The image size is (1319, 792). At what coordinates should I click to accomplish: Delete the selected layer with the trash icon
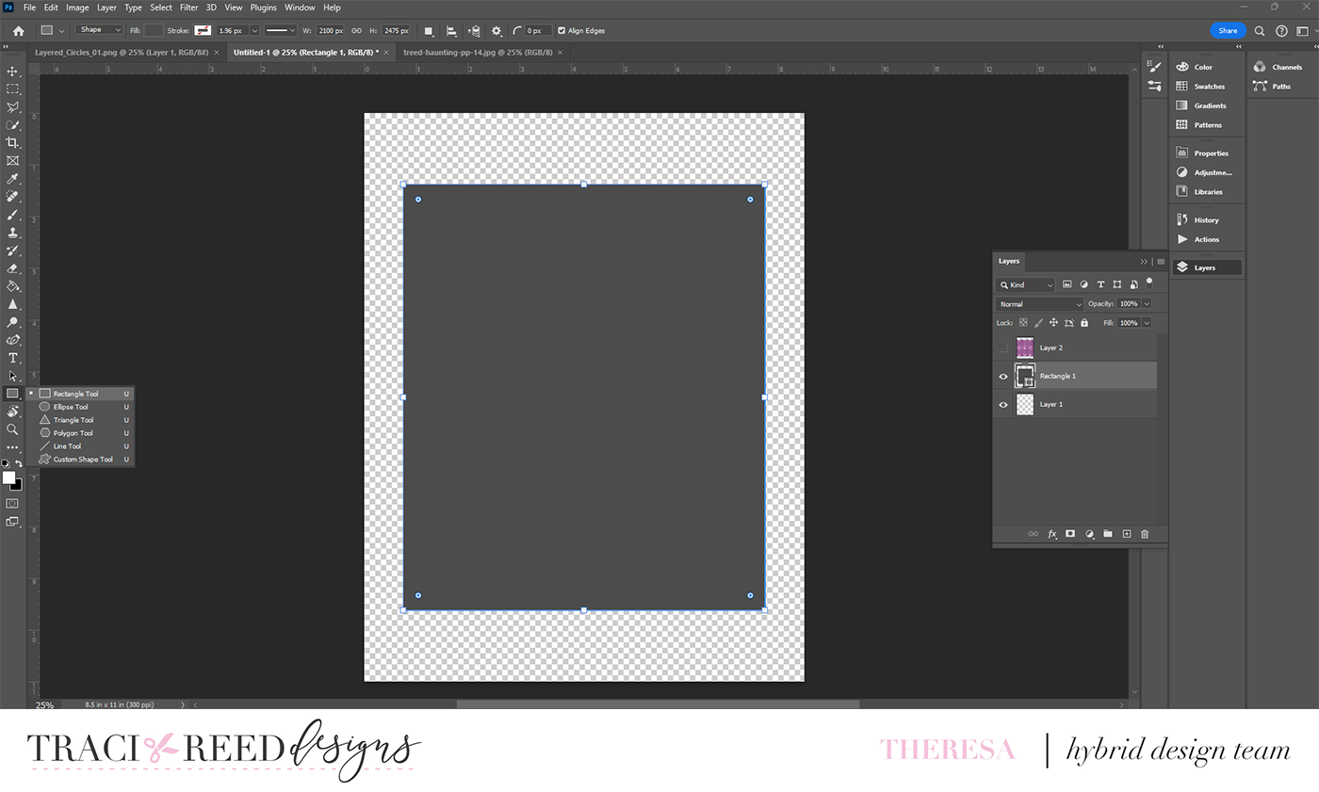pos(1145,534)
